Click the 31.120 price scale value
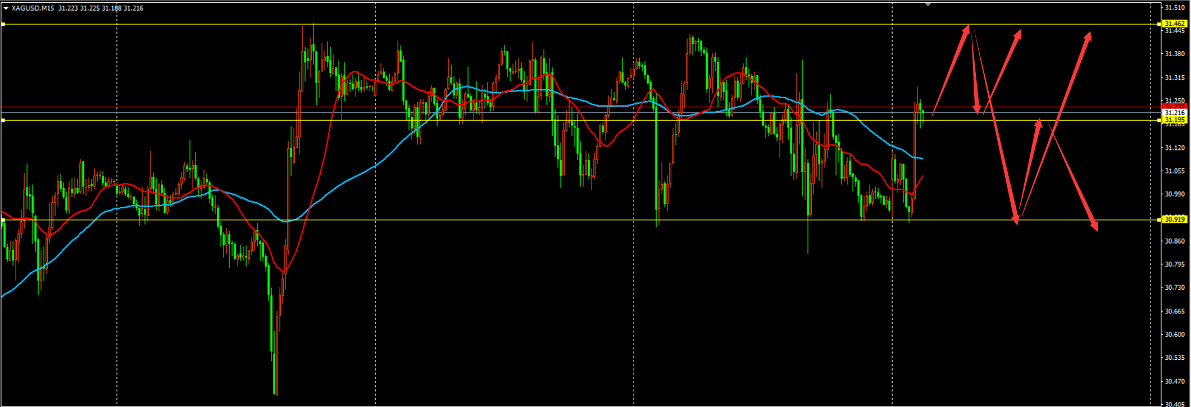Screen dimensions: 1191x407 (x=1175, y=148)
